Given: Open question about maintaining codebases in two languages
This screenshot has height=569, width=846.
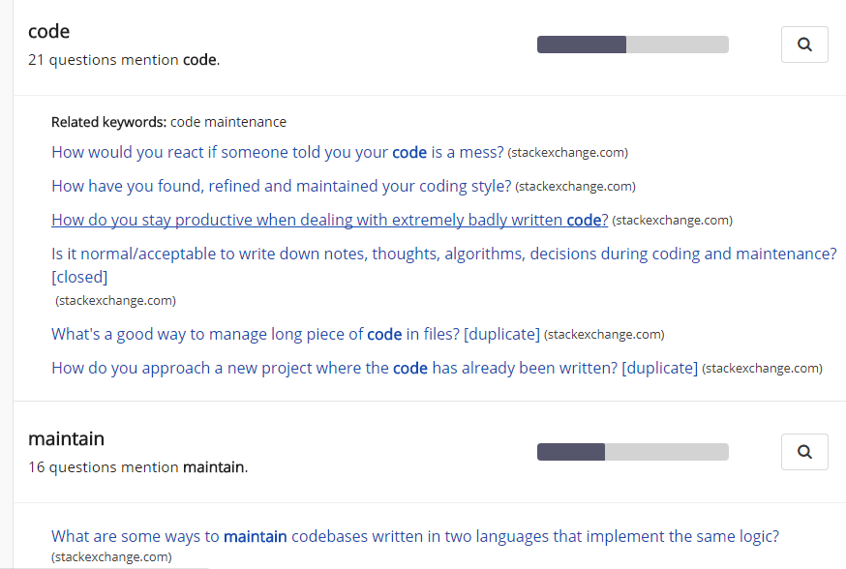Looking at the screenshot, I should [415, 536].
